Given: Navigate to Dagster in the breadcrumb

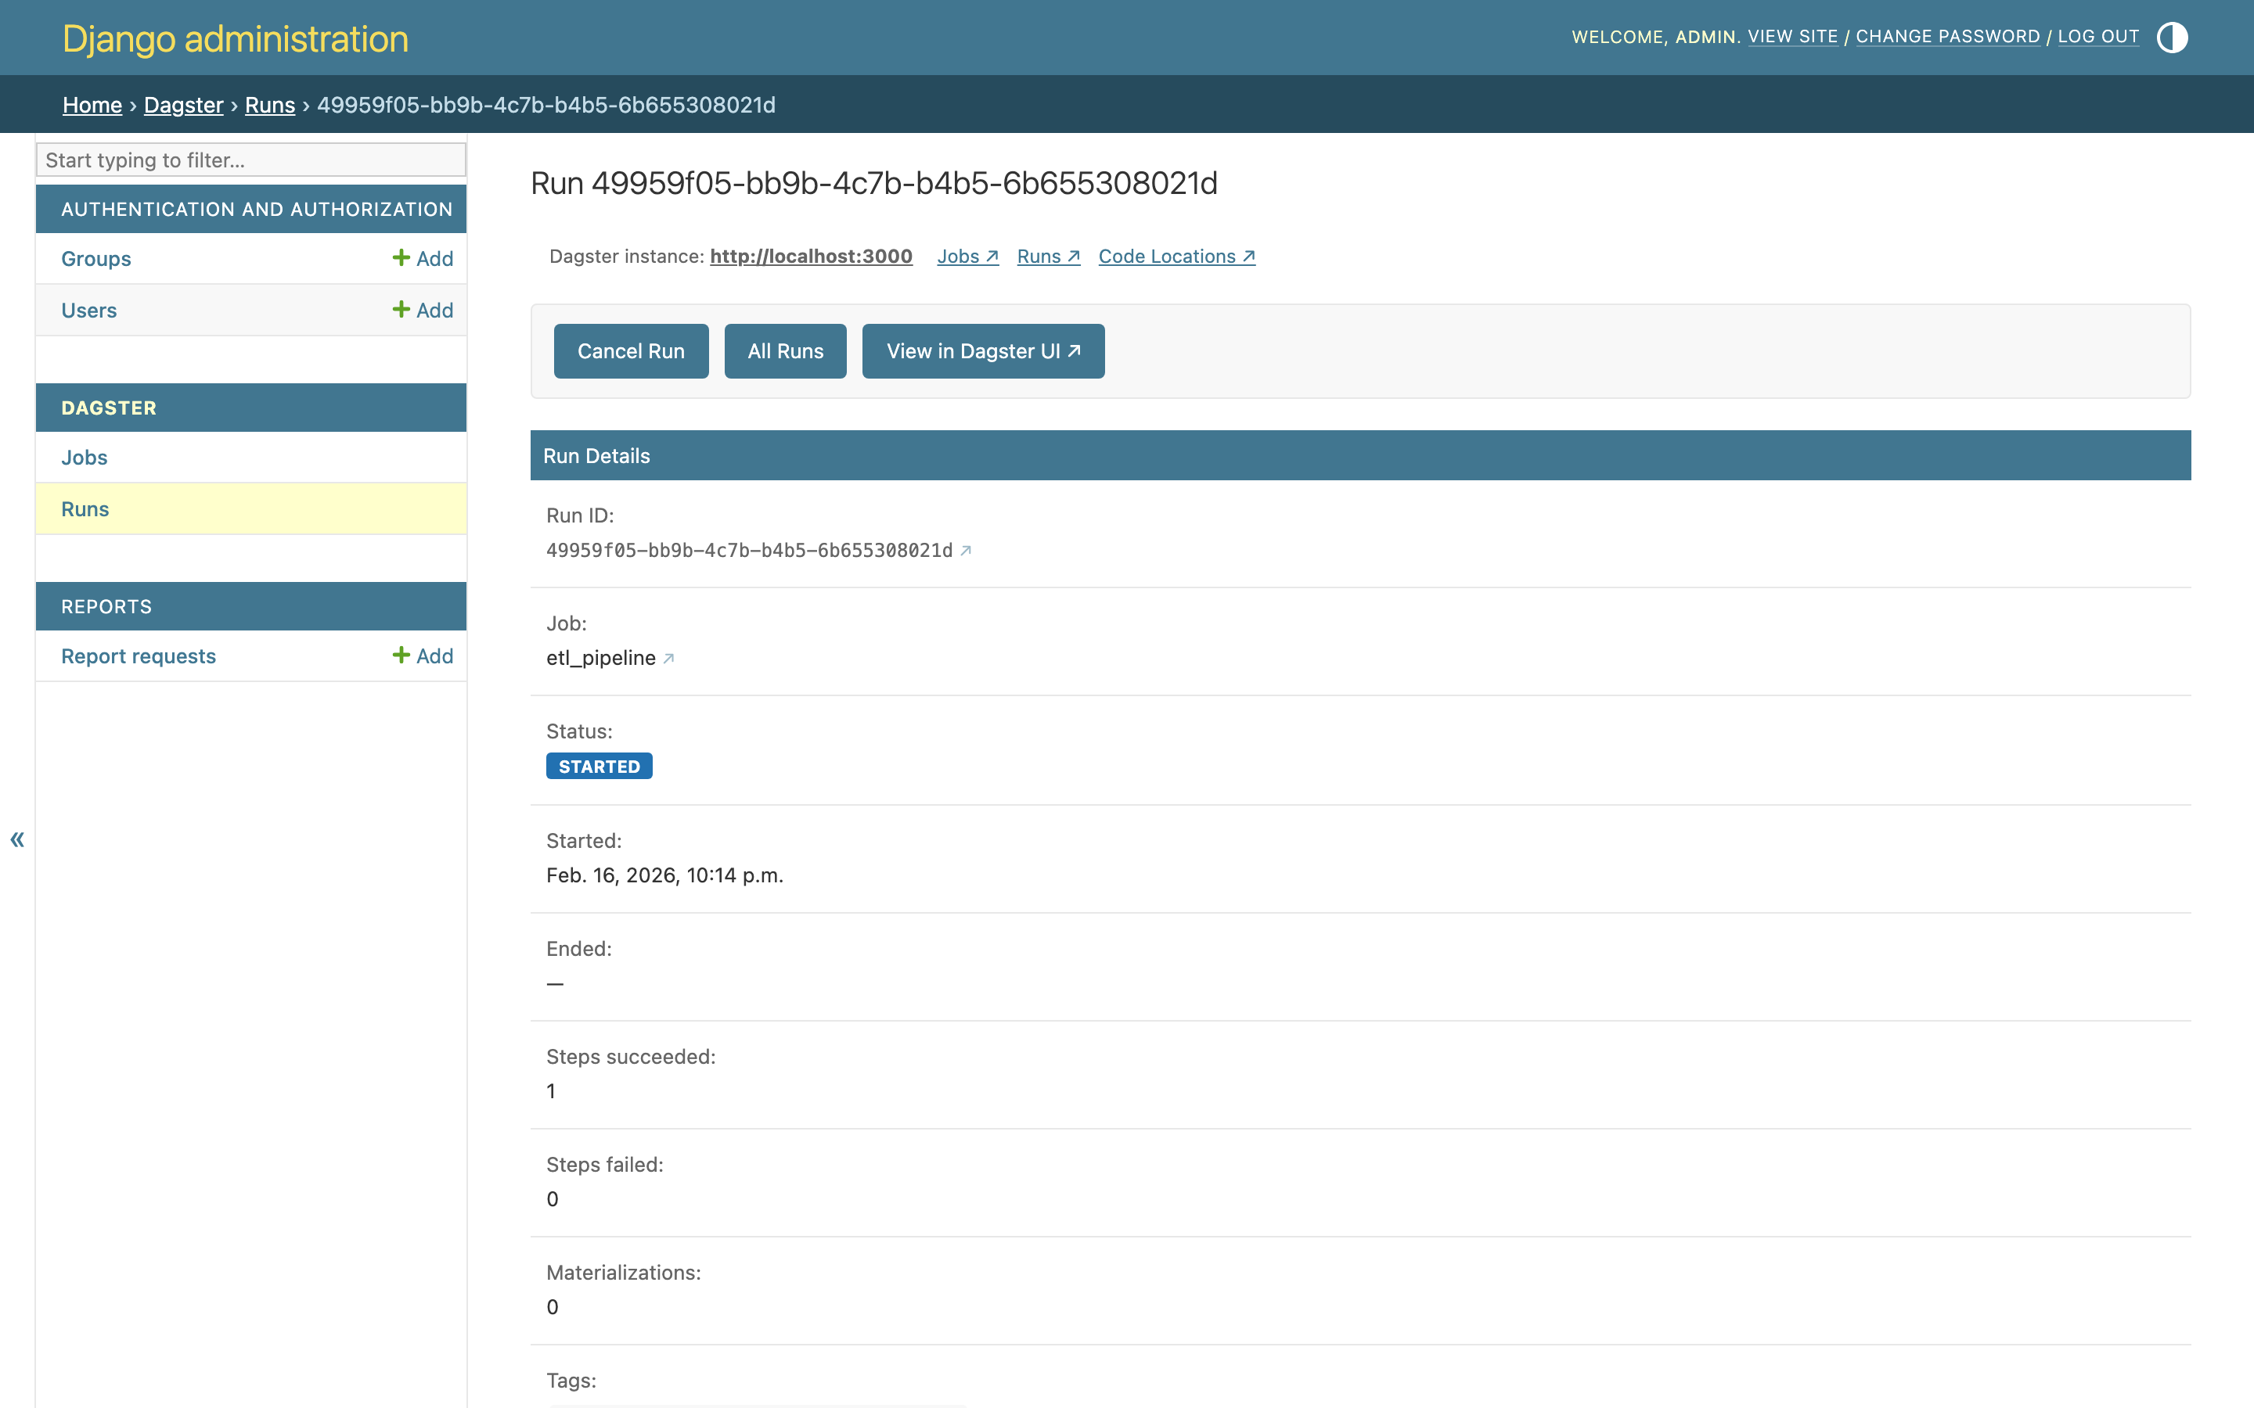Looking at the screenshot, I should [183, 104].
